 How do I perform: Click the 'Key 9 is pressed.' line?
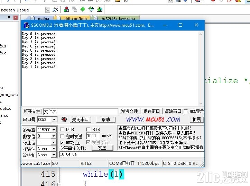[x=39, y=34]
